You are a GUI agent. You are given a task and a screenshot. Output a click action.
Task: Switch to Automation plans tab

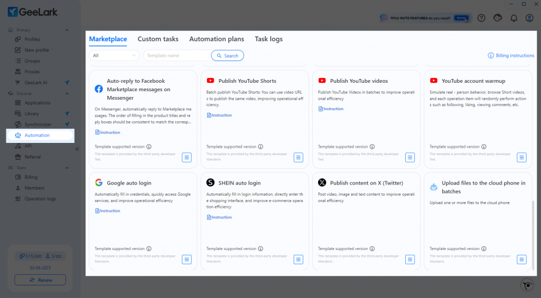(217, 39)
